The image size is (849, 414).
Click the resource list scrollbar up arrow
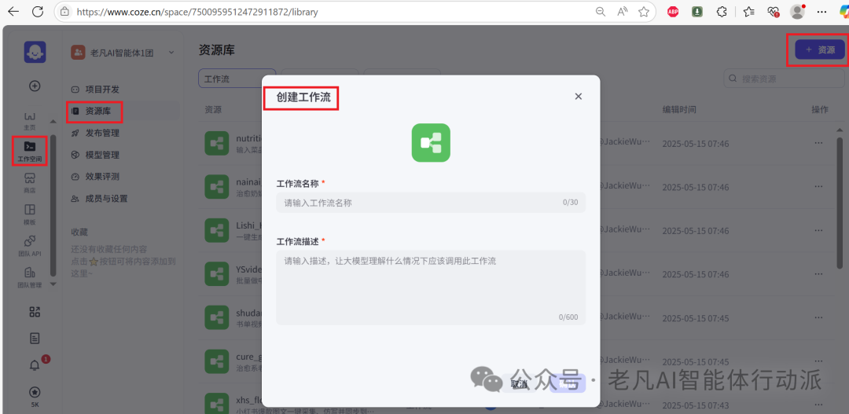(840, 130)
